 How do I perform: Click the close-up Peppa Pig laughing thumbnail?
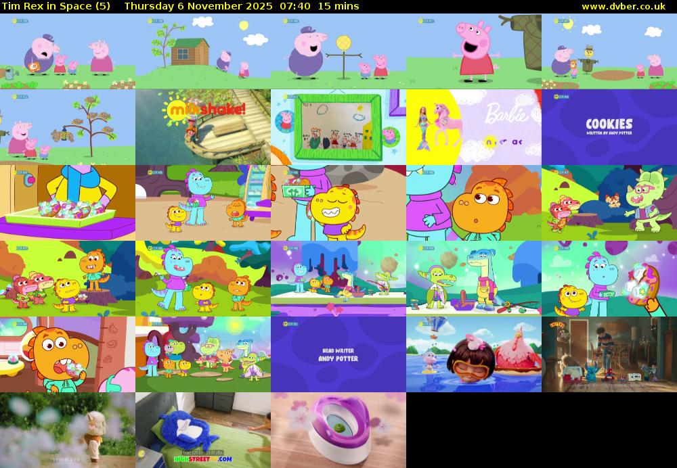pos(474,51)
